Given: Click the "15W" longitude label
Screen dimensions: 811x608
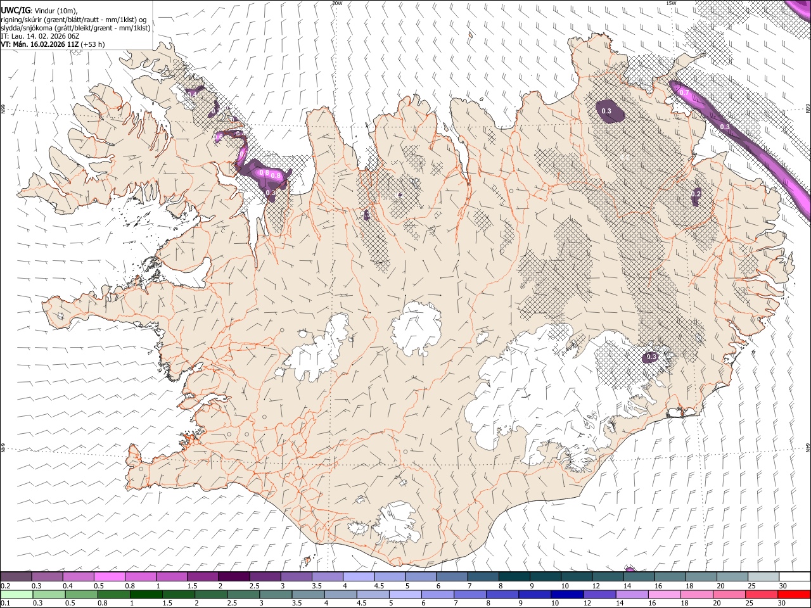Looking at the screenshot, I should tap(671, 3).
